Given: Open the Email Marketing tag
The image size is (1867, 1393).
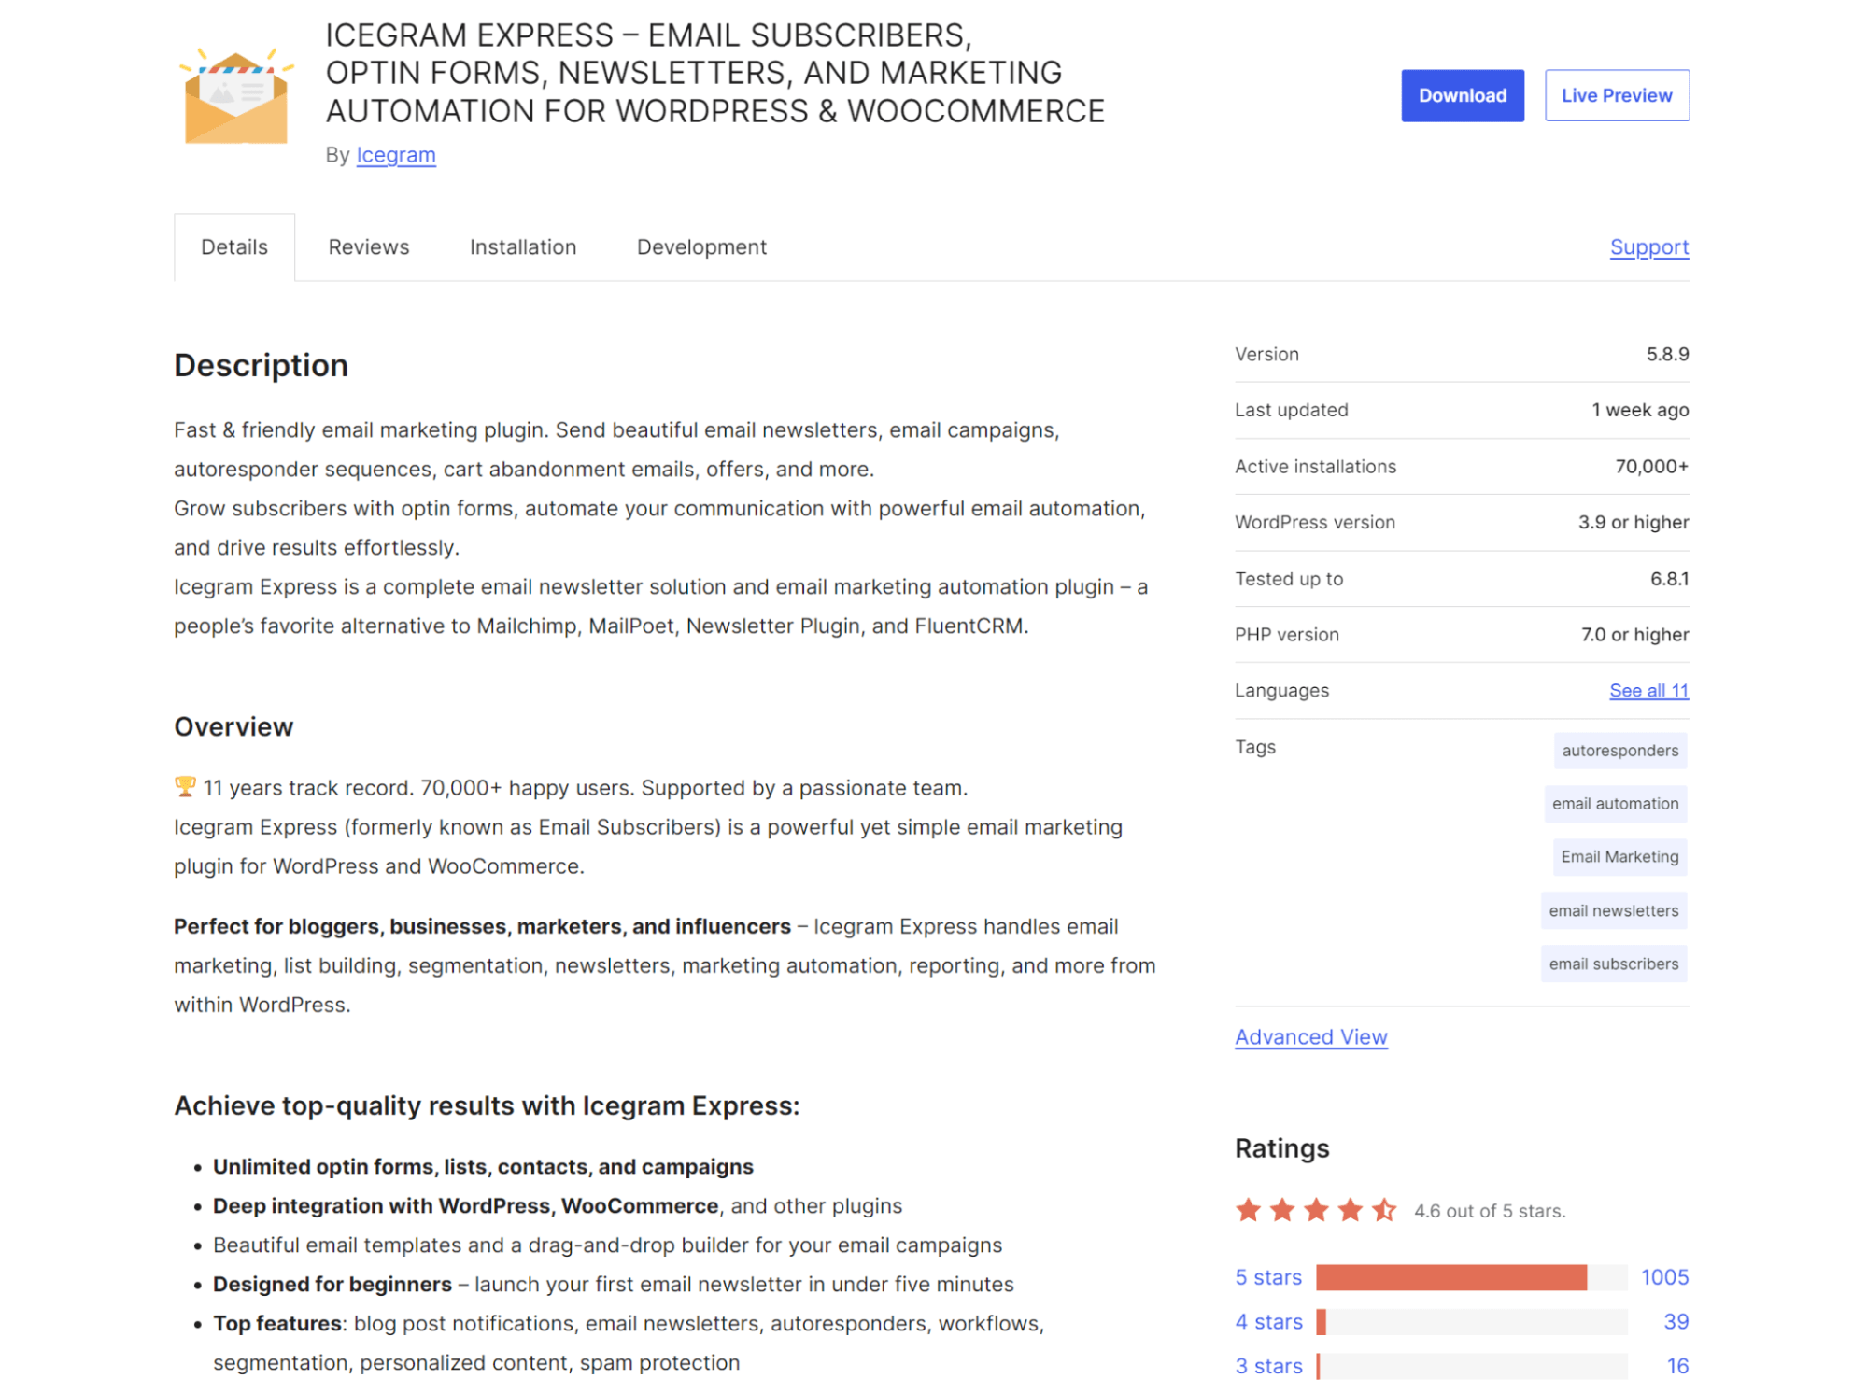Looking at the screenshot, I should coord(1619,857).
